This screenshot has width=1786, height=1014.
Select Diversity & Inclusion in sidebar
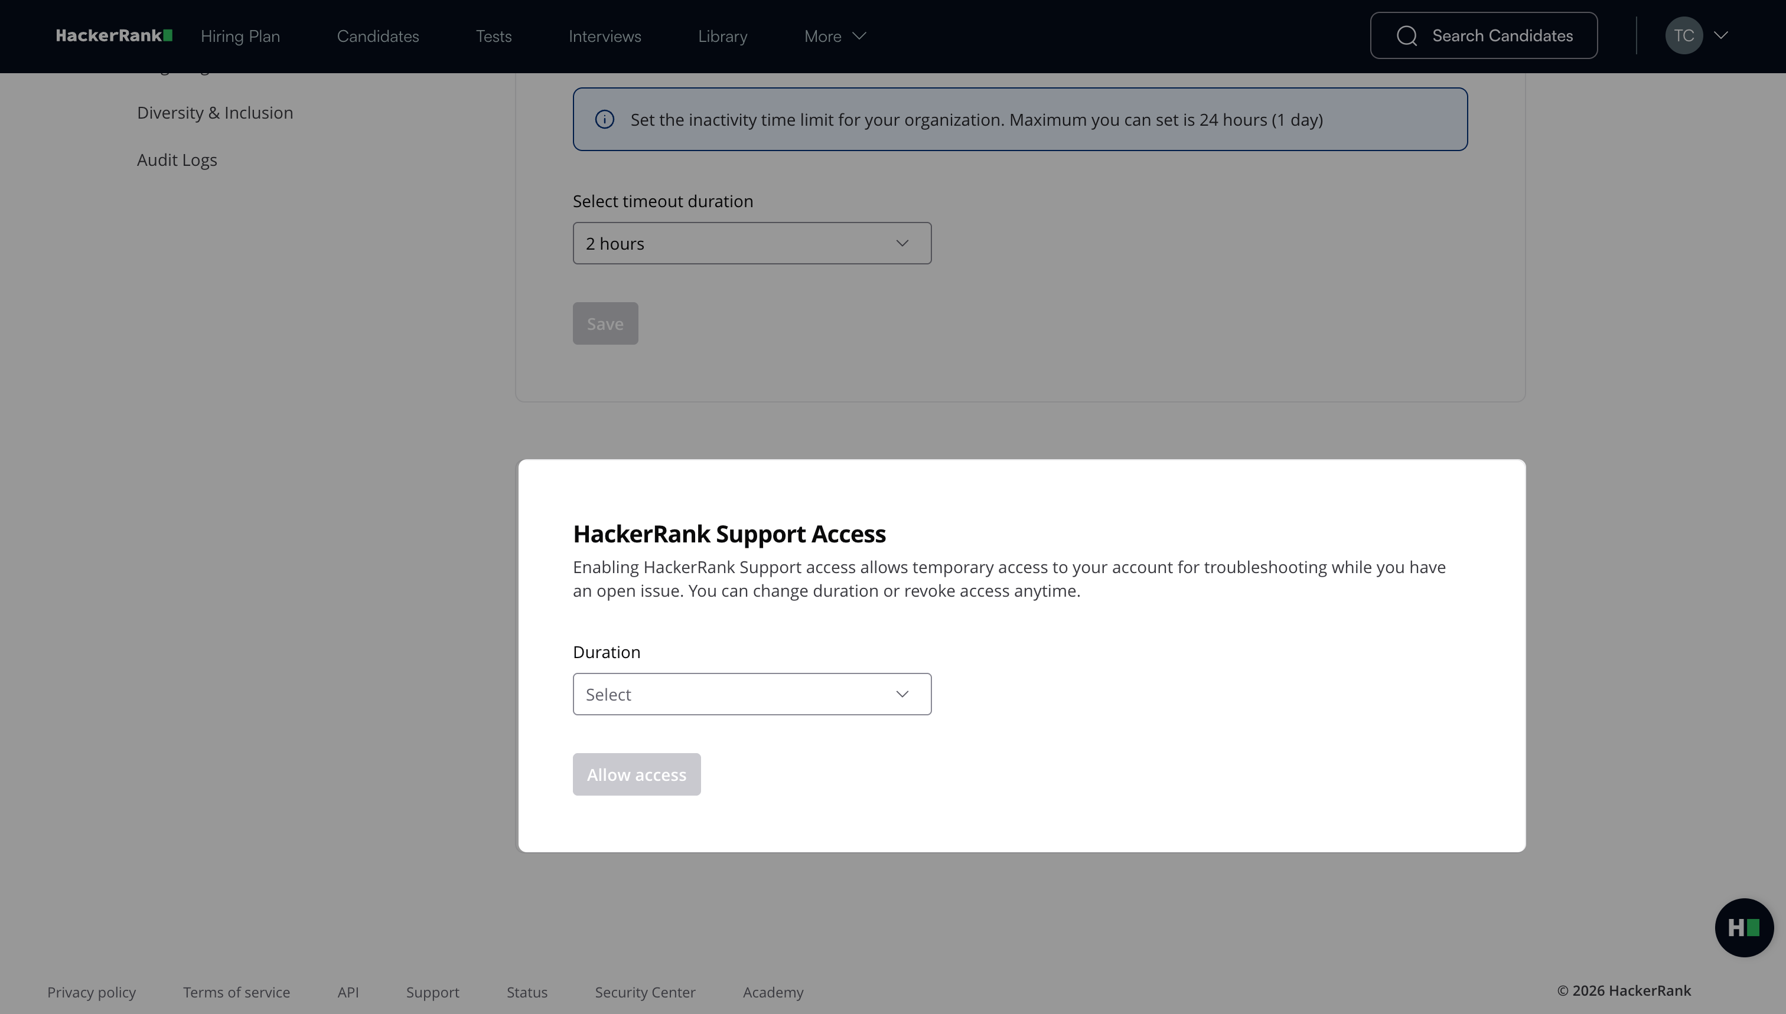click(x=214, y=113)
